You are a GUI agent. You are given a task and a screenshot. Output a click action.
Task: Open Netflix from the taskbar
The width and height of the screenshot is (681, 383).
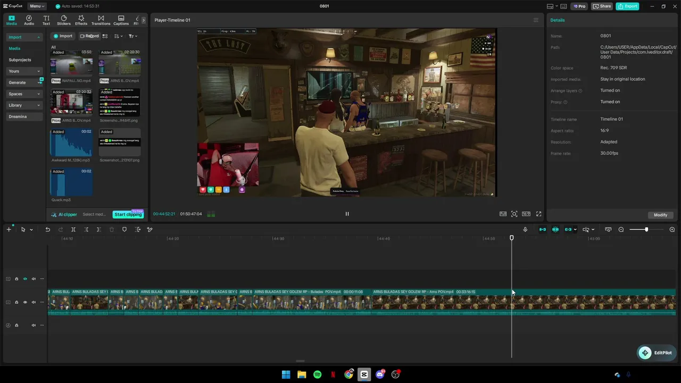click(x=333, y=374)
